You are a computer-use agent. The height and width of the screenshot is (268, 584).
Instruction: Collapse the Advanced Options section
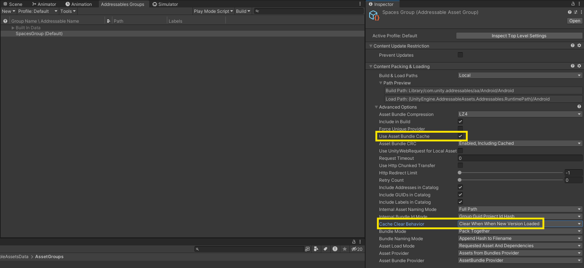pyautogui.click(x=376, y=107)
